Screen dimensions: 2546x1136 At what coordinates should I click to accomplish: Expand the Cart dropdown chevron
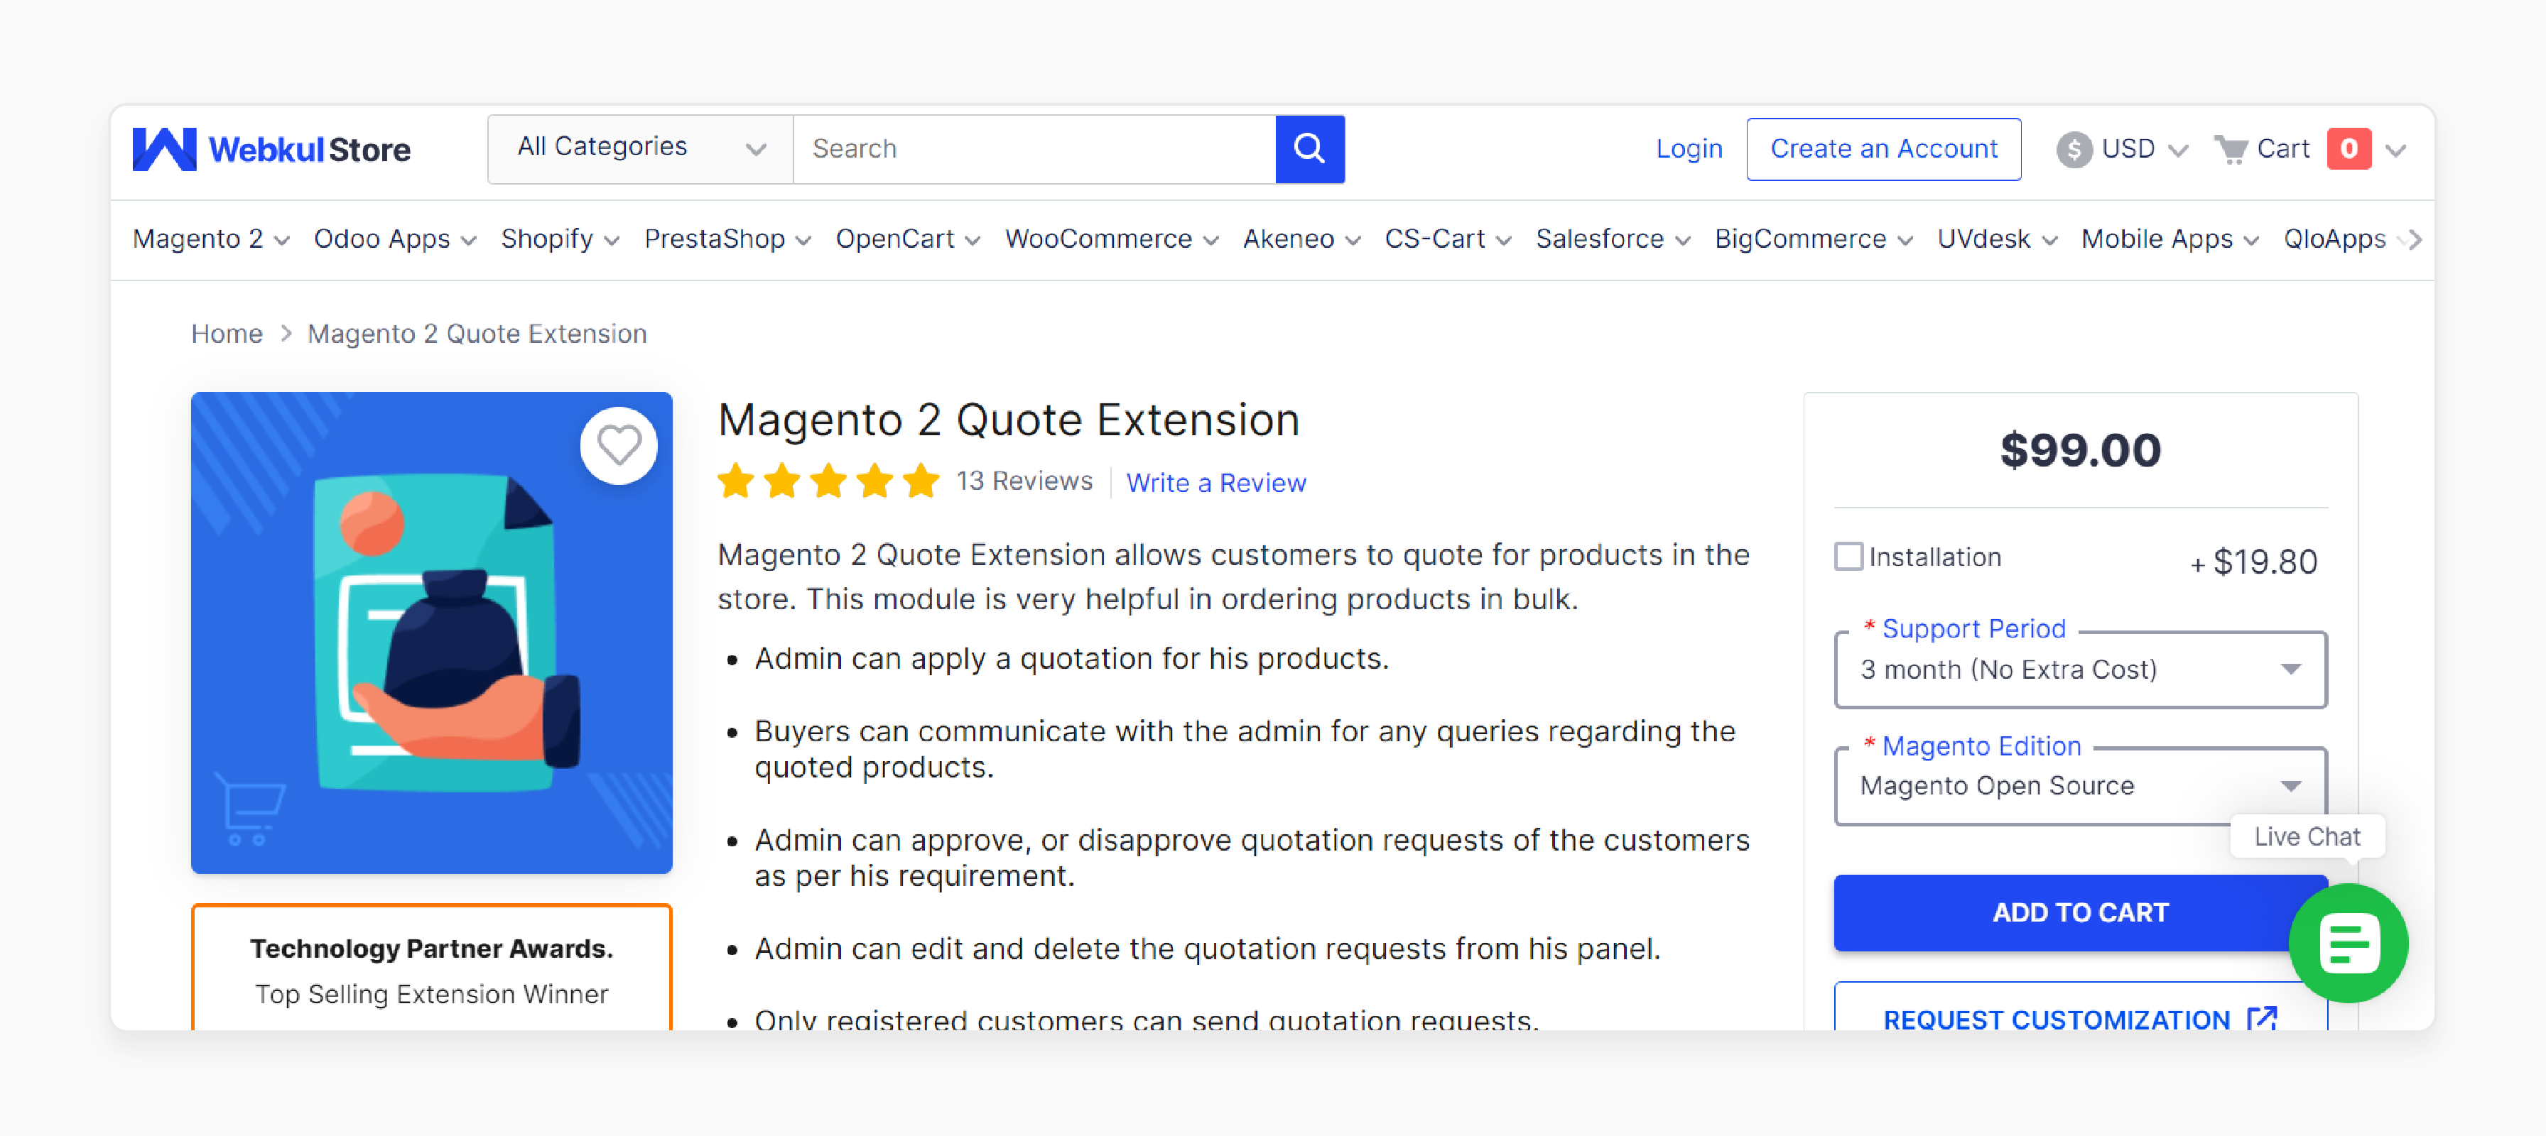click(x=2396, y=150)
